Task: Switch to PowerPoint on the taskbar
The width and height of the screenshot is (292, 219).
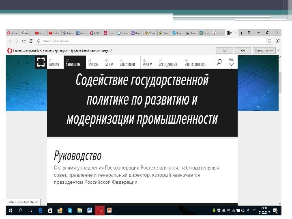Action: coord(109,210)
